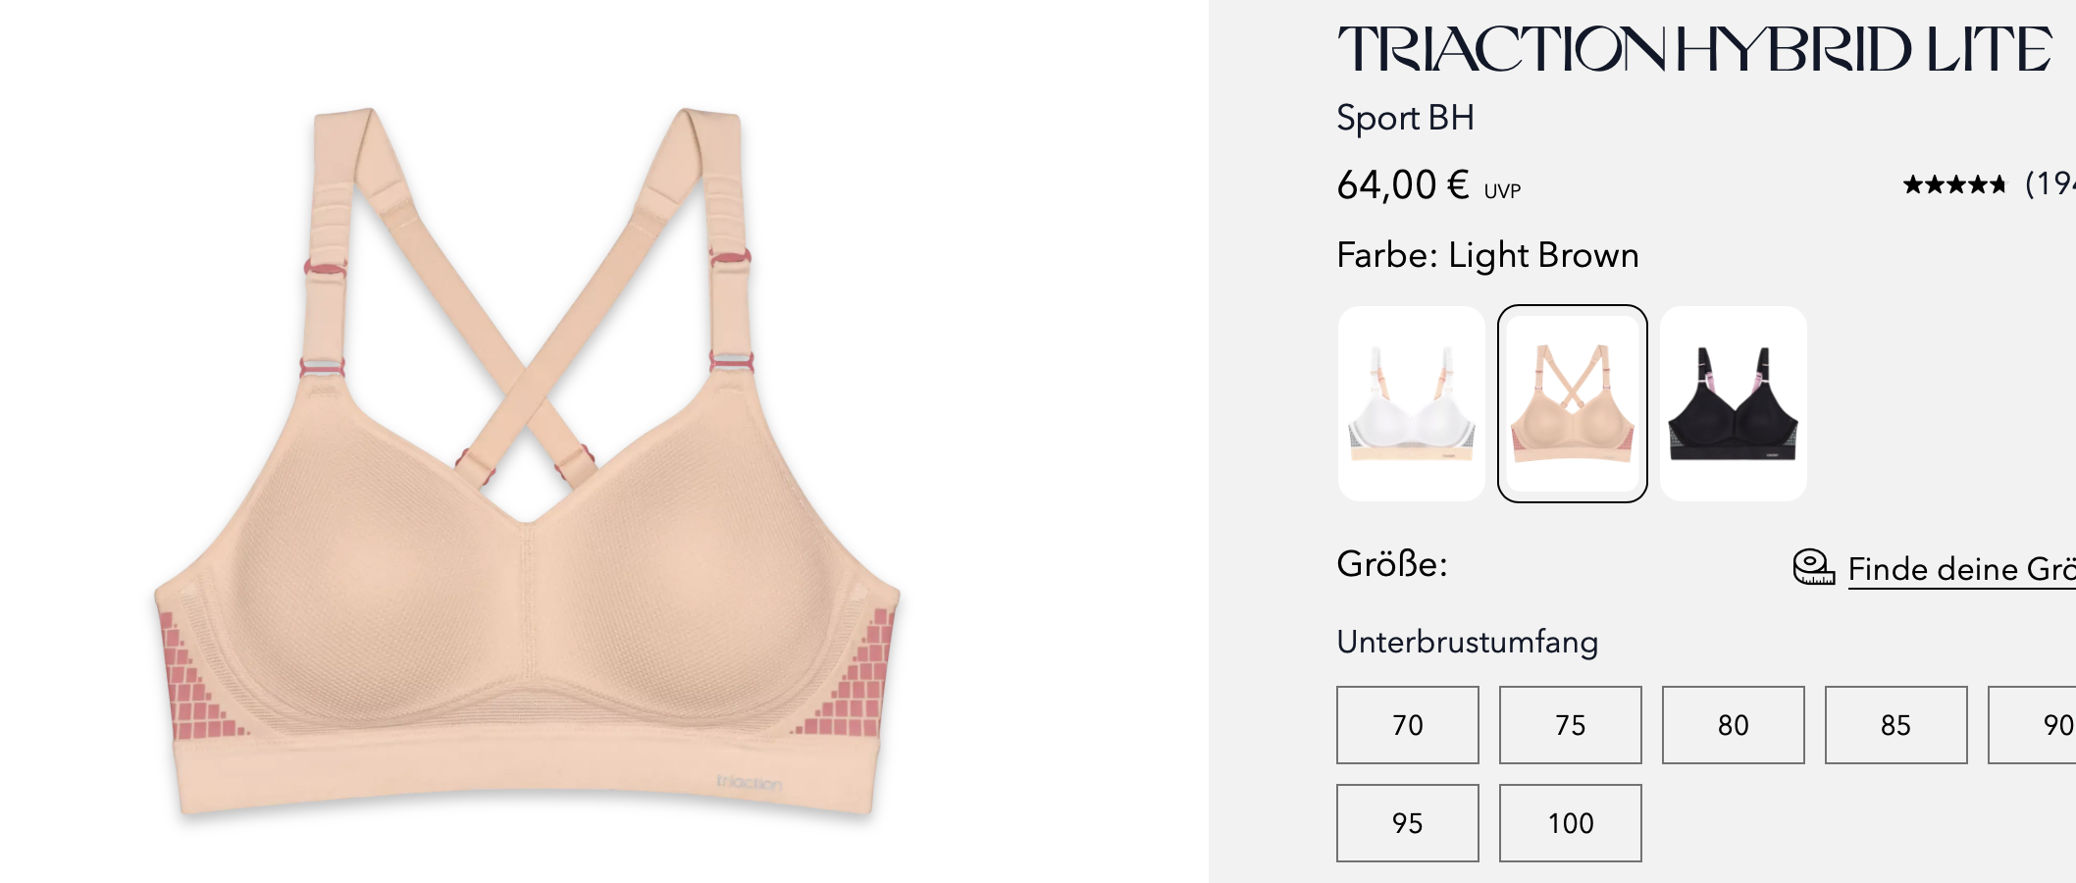This screenshot has height=883, width=2076.
Task: Select the black color swatch thumbnail
Action: point(1734,403)
